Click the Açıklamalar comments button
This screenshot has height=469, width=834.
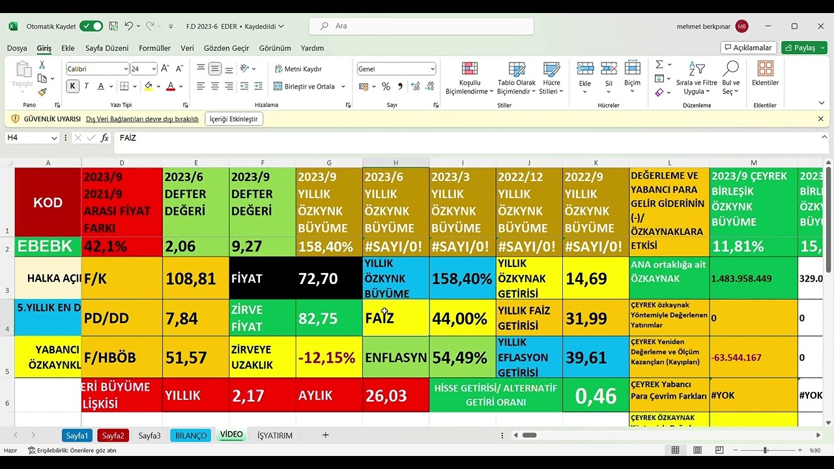click(x=749, y=48)
